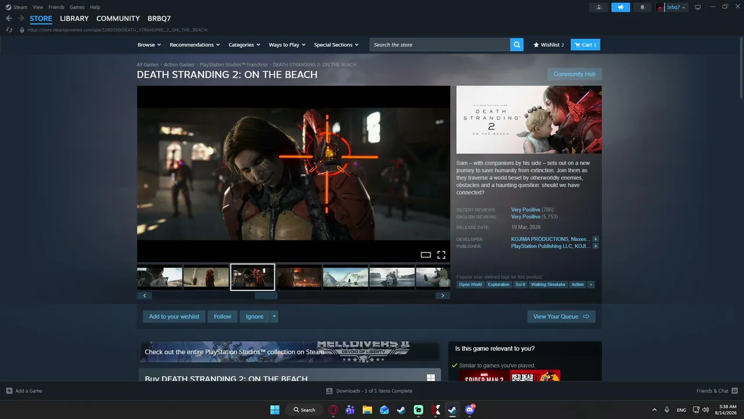Make the trailer fullscreen
The image size is (744, 419).
441,255
